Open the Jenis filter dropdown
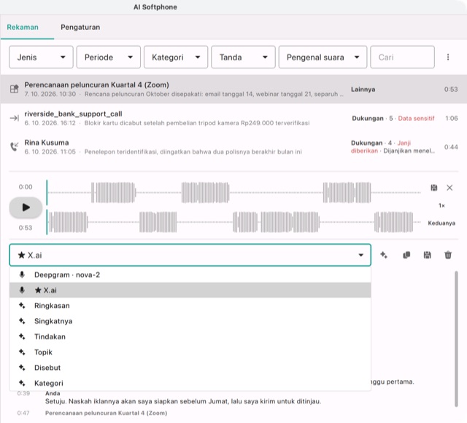Screen dimensions: 467x423 (41, 57)
